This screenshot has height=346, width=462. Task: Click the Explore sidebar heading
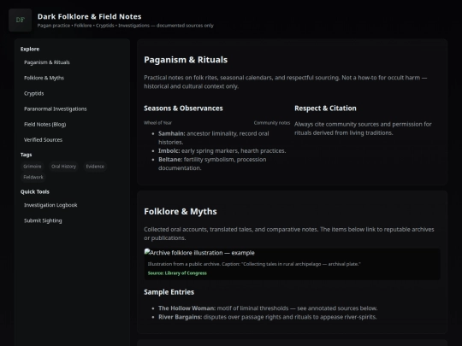point(30,50)
